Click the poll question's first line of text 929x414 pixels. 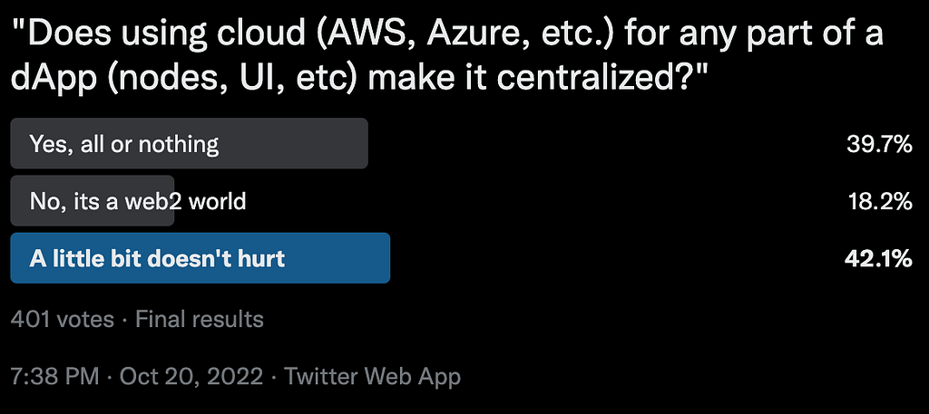447,34
